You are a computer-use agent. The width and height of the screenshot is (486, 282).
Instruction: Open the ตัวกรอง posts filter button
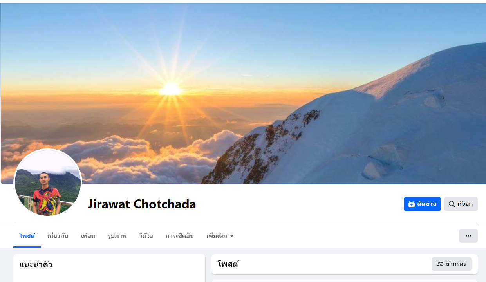(x=452, y=264)
